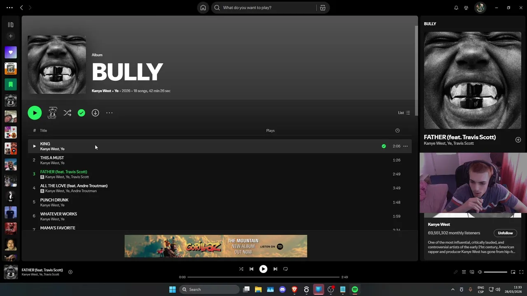527x296 pixels.
Task: Download the BULLY album
Action: click(95, 113)
